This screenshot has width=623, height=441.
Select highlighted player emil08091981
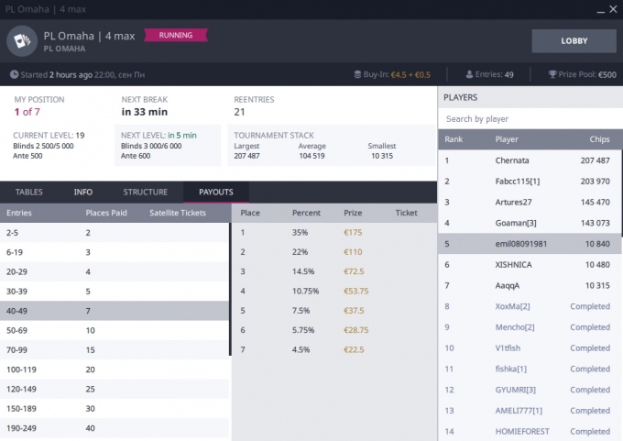click(530, 244)
